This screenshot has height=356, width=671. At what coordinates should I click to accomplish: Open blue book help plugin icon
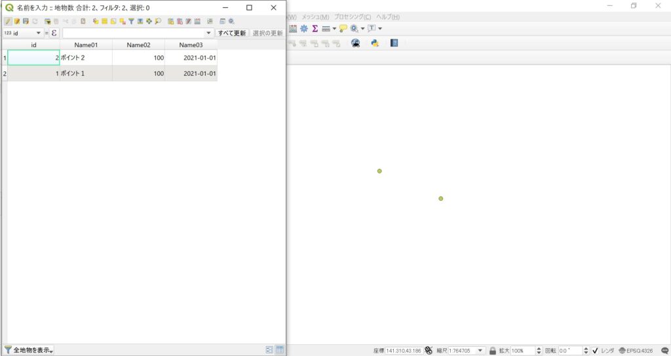(394, 43)
